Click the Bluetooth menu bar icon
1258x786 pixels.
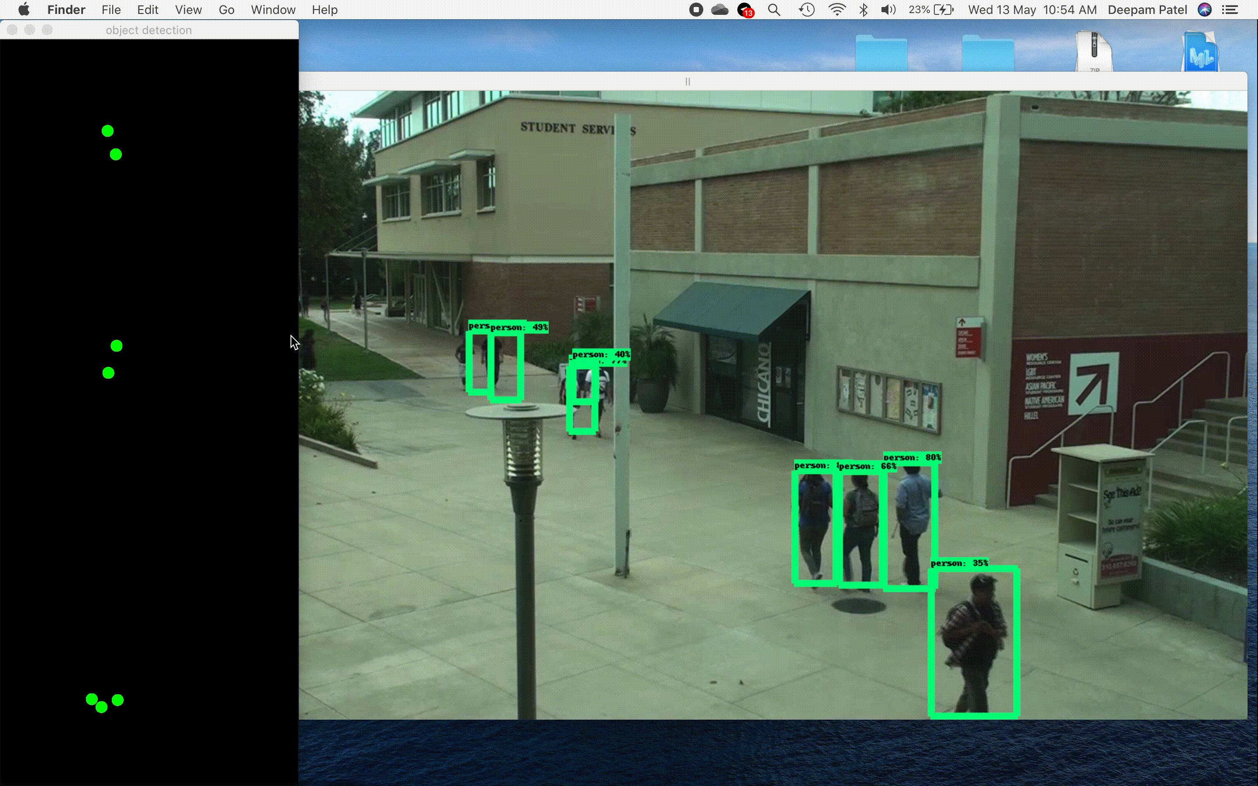click(x=864, y=10)
